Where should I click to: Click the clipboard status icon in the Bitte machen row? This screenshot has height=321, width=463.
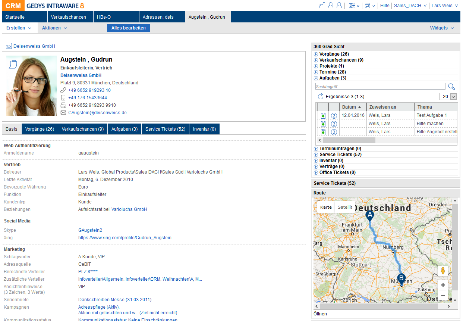[x=323, y=124]
